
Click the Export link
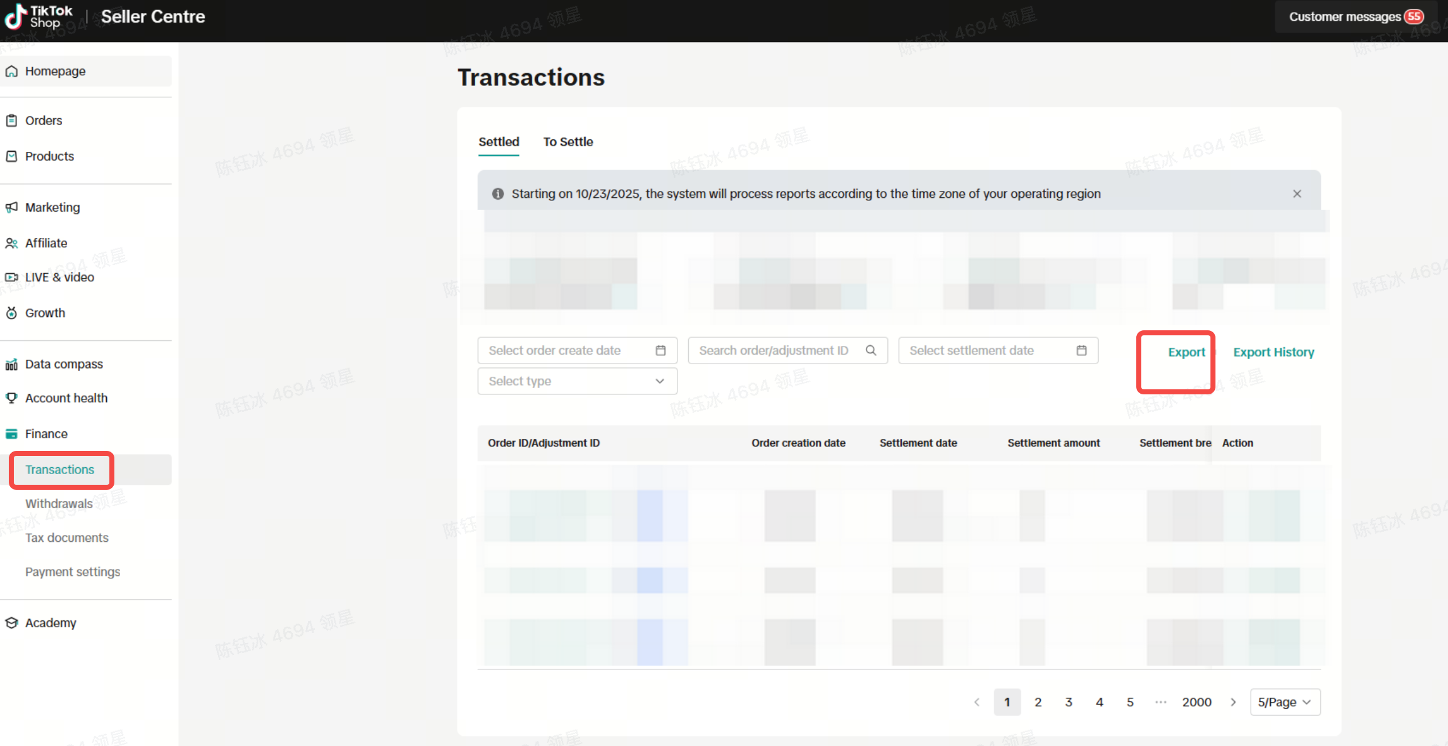(1186, 352)
